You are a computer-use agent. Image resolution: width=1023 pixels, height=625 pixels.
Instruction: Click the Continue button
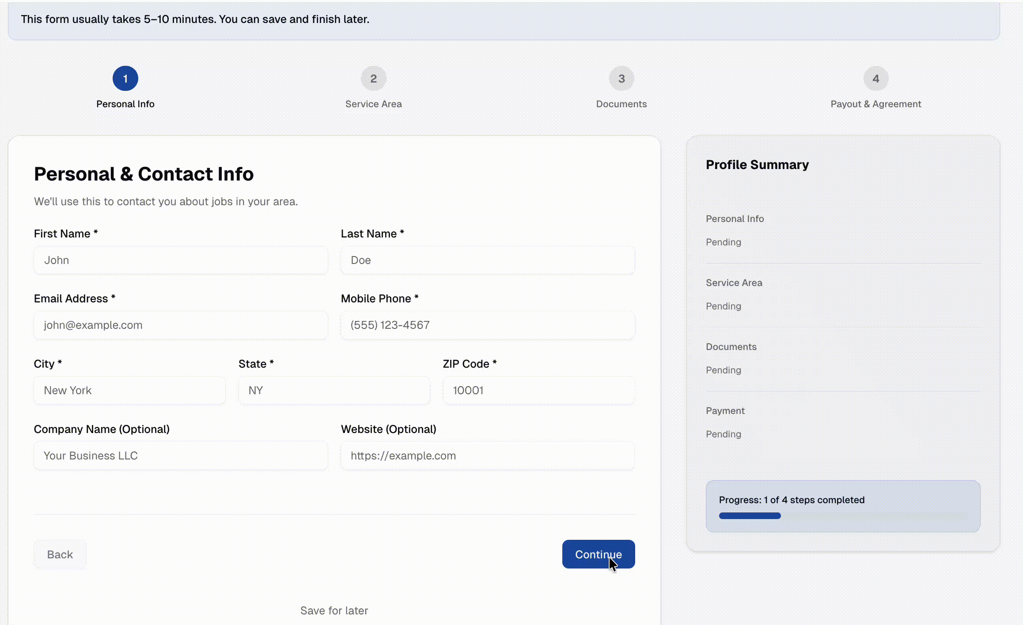pyautogui.click(x=598, y=554)
